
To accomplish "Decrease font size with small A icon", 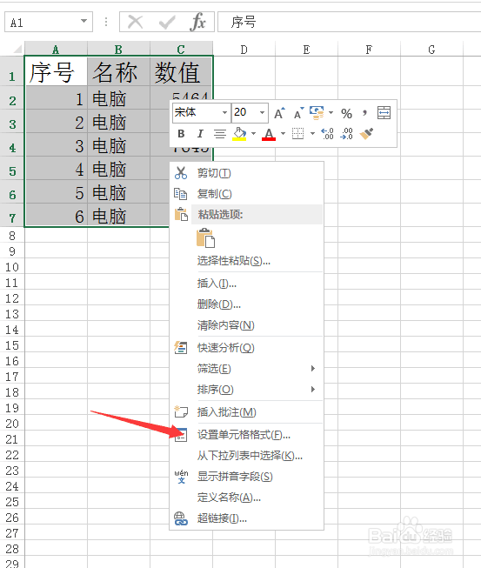I will [x=299, y=113].
